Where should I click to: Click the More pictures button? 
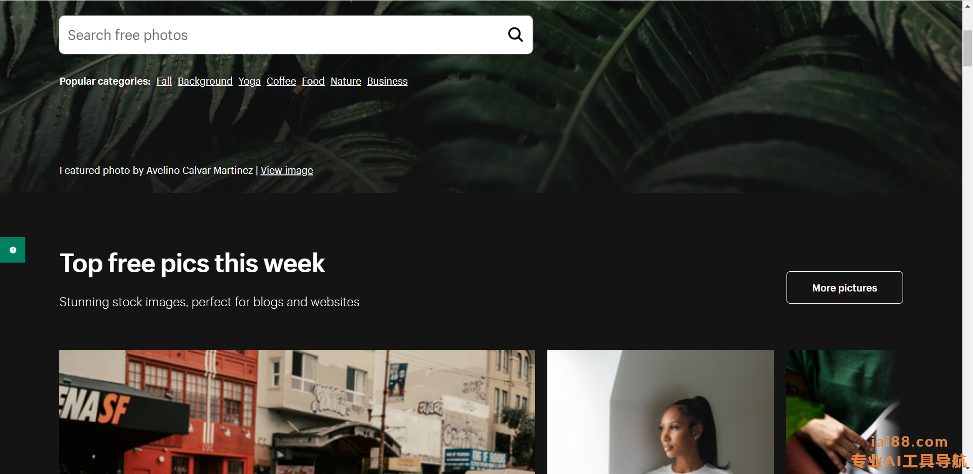[x=844, y=287]
